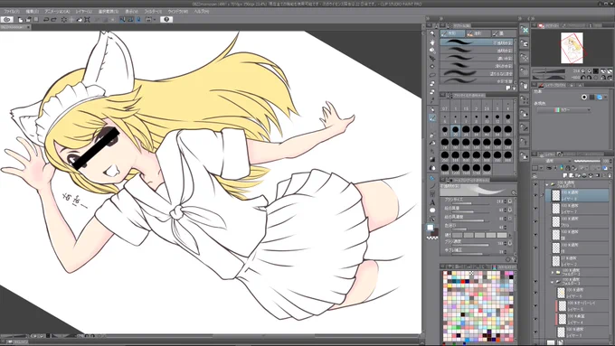Select the Balloon tool
The width and height of the screenshot is (615, 346).
[432, 210]
